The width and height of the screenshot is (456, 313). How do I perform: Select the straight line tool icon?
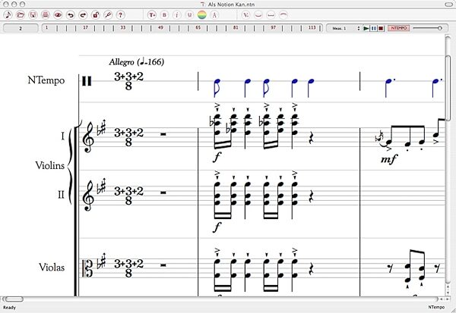(271, 15)
